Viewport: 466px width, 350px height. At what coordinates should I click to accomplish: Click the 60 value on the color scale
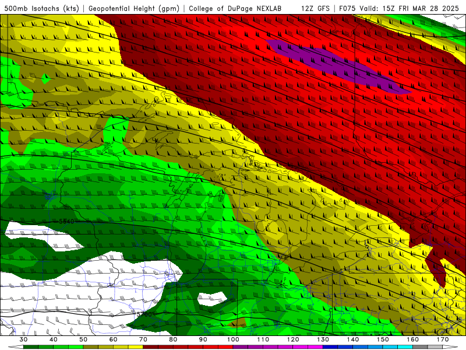[113, 339]
